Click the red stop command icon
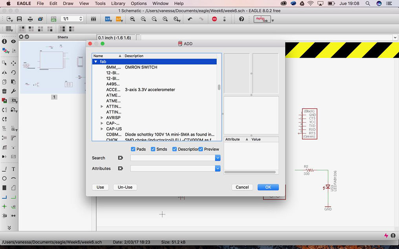Image resolution: width=399 pixels, height=249 pixels. click(214, 19)
